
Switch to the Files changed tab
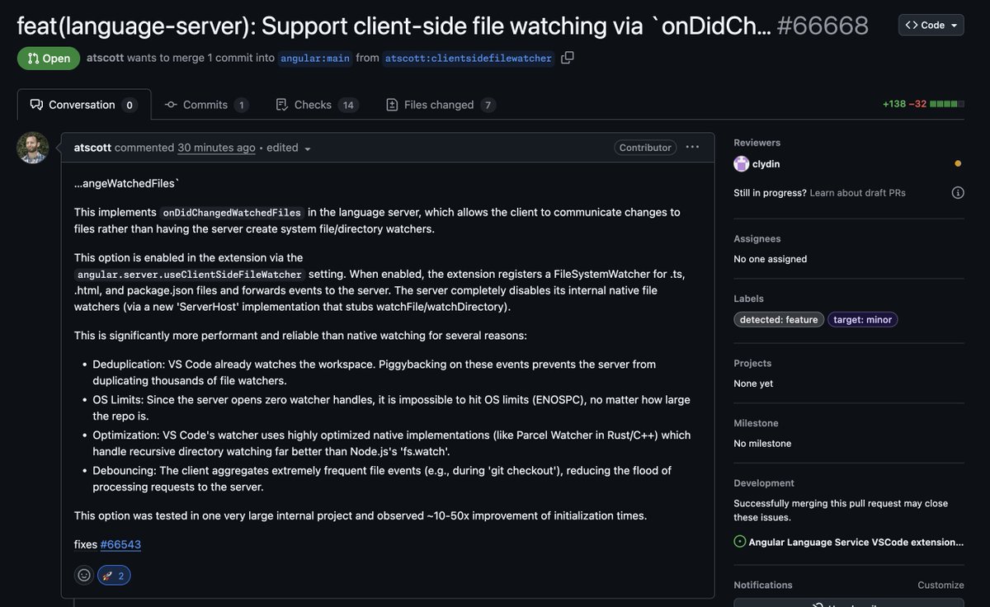click(x=441, y=105)
